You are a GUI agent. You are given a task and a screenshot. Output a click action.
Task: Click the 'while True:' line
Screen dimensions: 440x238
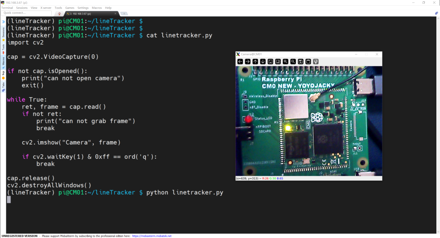[x=27, y=100]
